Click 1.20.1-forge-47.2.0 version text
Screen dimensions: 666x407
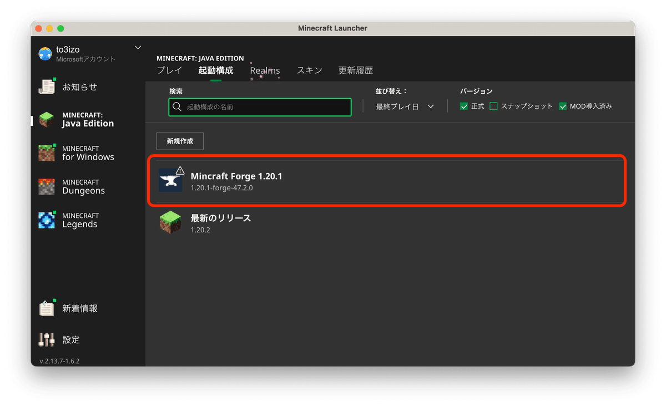click(222, 188)
